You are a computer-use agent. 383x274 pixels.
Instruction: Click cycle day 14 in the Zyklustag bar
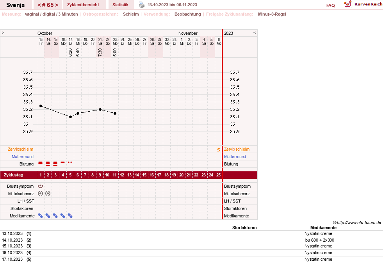pyautogui.click(x=137, y=175)
